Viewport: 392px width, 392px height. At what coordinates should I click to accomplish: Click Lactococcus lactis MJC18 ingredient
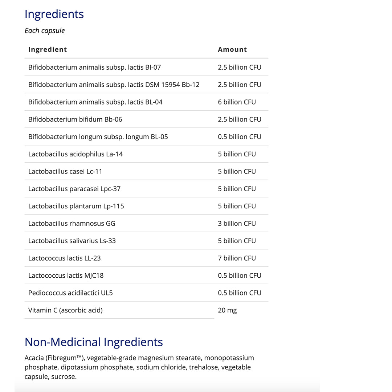pos(66,275)
